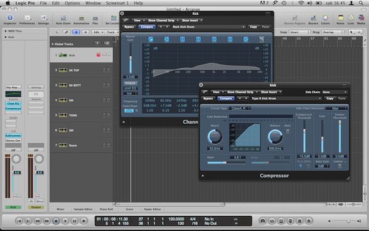Viewport: 369px width, 231px height.
Task: Expand the Global Tracks disclosure triangle
Action: pos(52,44)
